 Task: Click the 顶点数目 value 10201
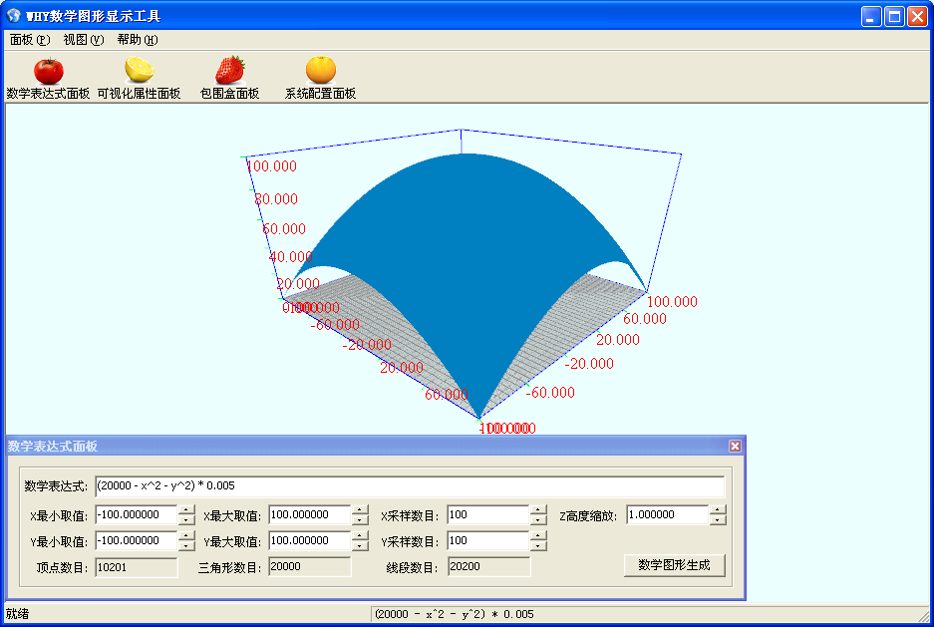tap(137, 567)
